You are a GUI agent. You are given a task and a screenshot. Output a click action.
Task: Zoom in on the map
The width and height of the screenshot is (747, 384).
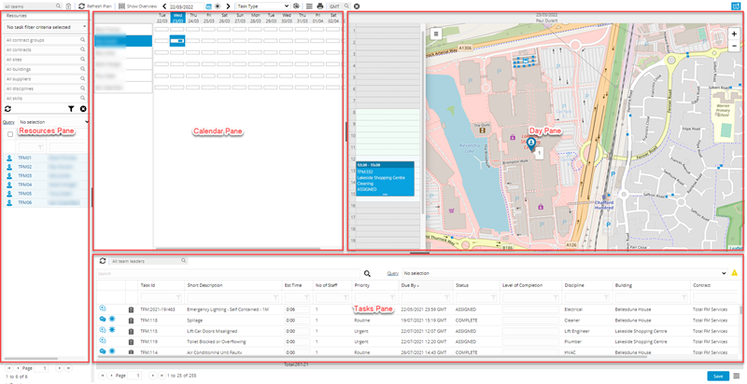click(734, 34)
